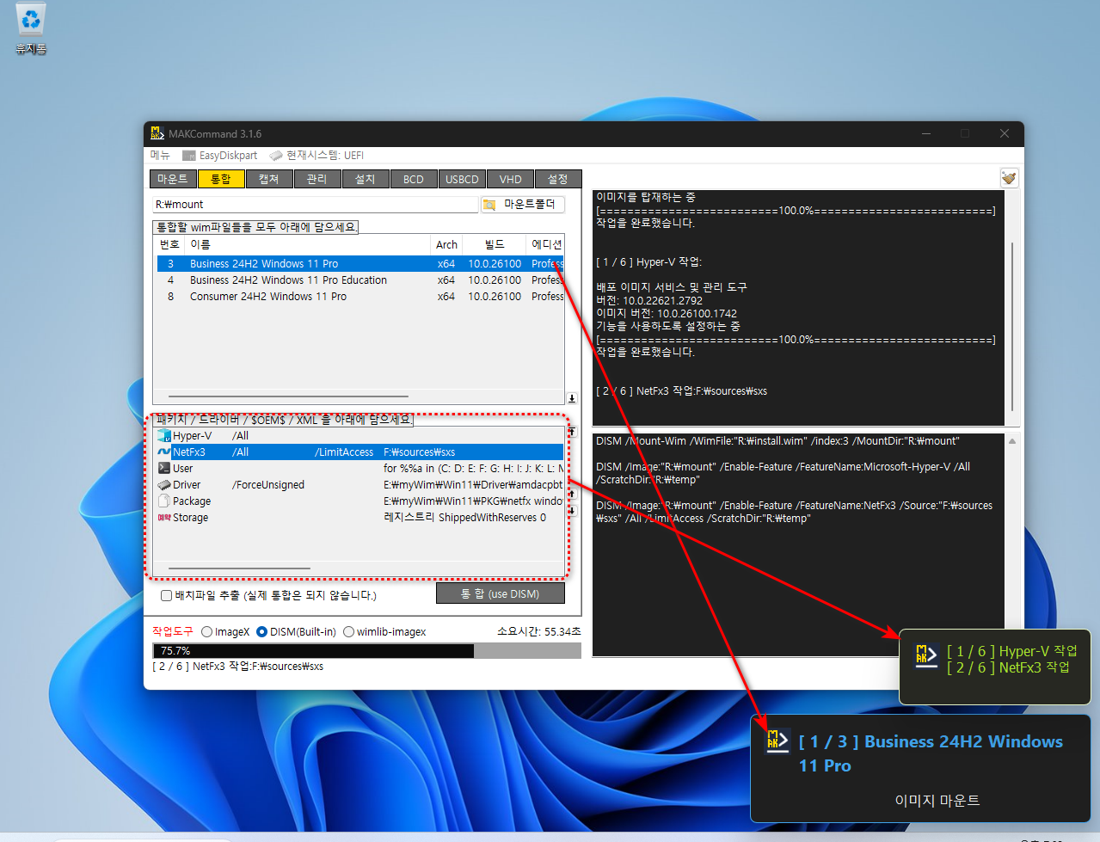Viewport: 1100px width, 842px height.
Task: Switch to the 관리 tab
Action: click(316, 179)
